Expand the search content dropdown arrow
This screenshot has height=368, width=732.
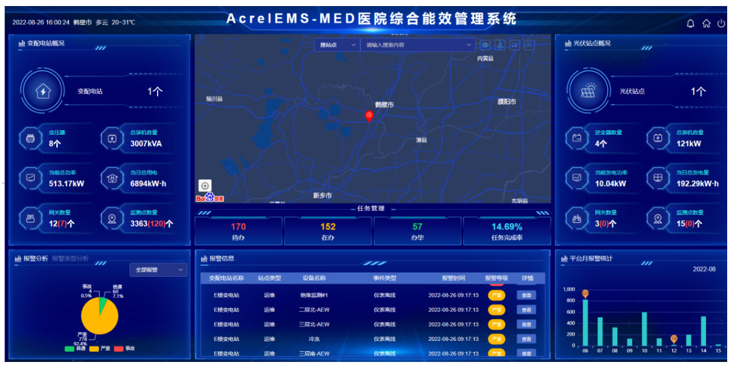(469, 45)
